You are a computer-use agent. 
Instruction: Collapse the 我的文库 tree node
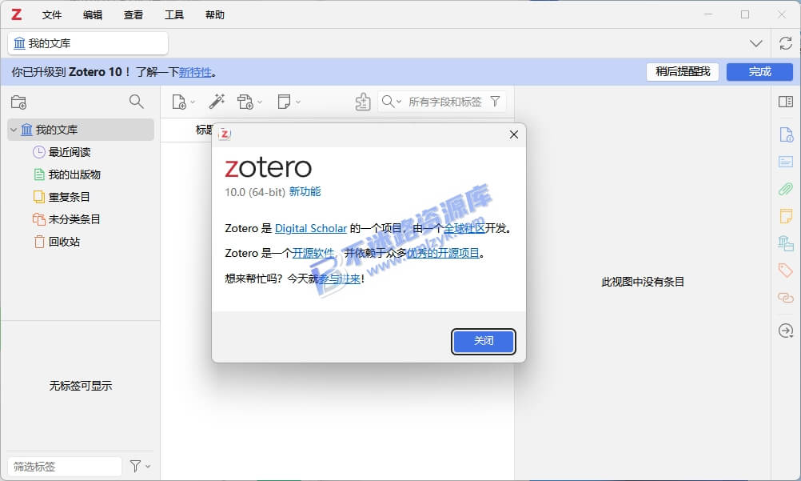click(x=14, y=130)
